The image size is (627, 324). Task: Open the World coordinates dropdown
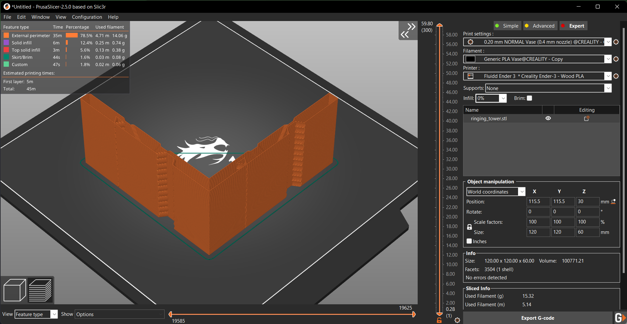(x=522, y=192)
